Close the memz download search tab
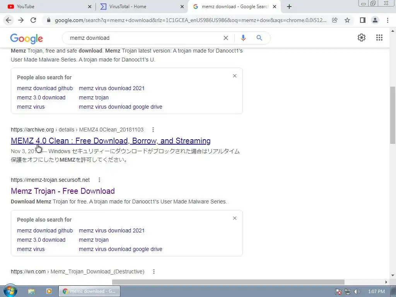396x297 pixels. click(x=275, y=7)
